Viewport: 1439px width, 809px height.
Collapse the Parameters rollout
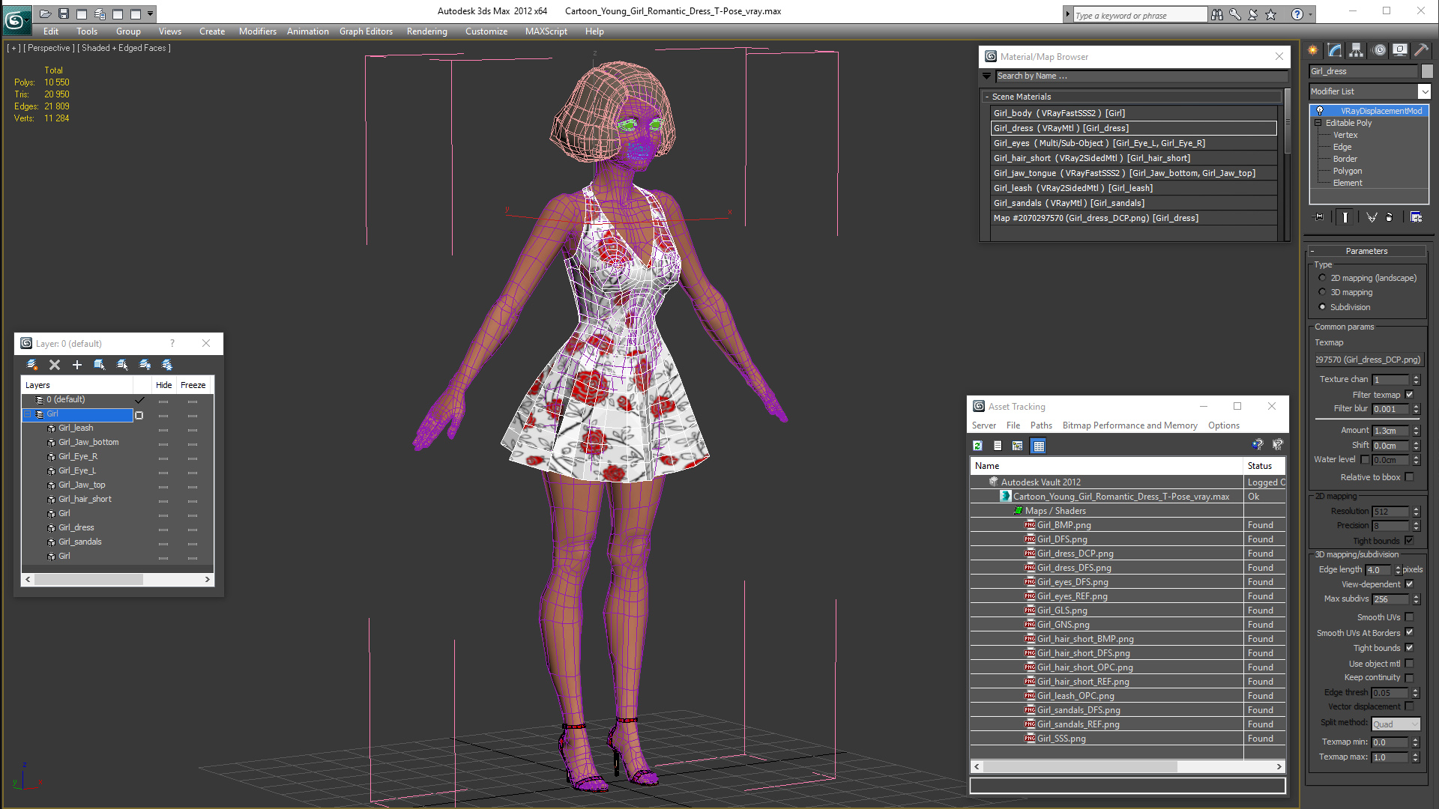click(1366, 252)
